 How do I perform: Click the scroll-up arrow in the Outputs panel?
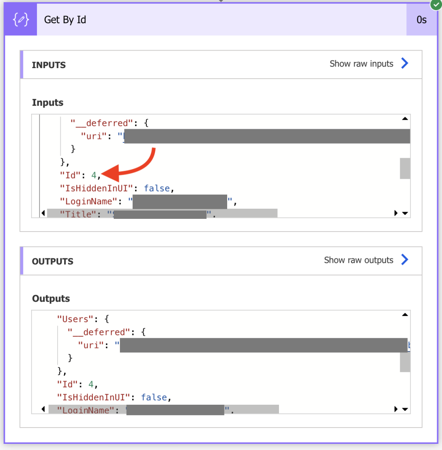pos(405,314)
